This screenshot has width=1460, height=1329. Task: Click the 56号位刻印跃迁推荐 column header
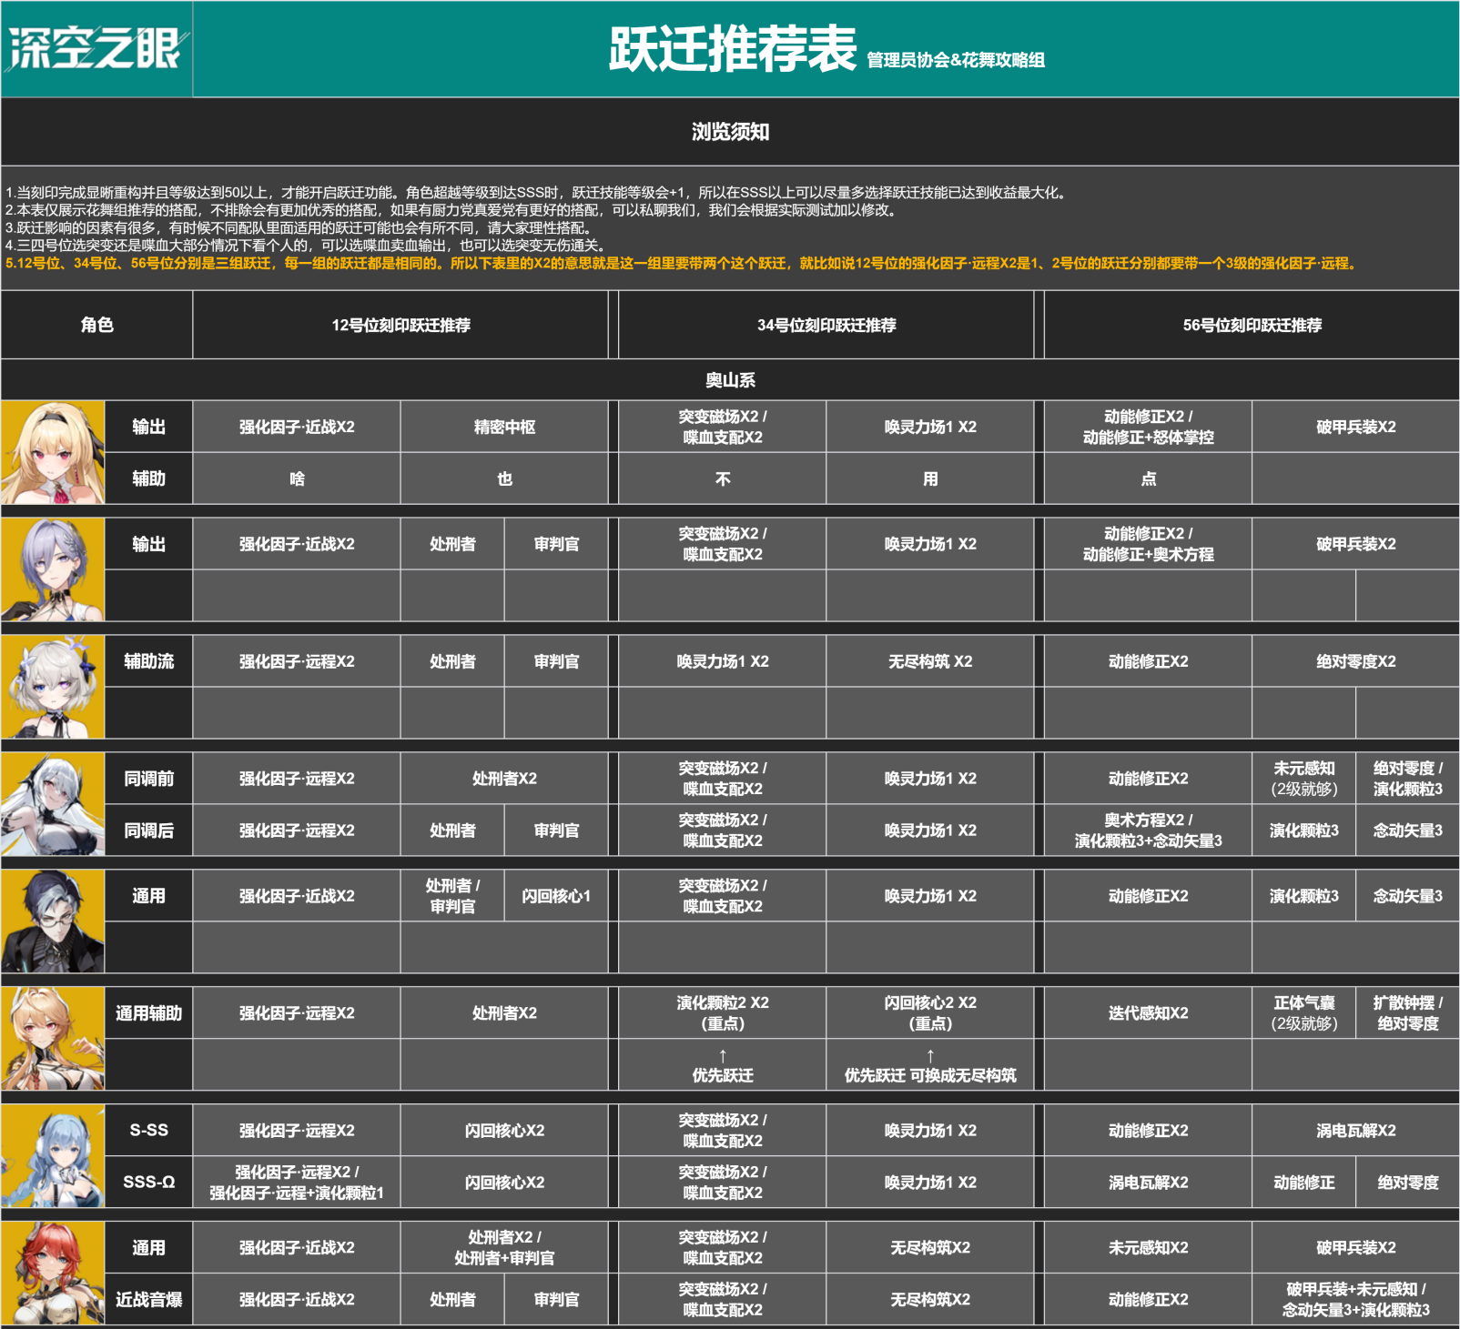point(1252,325)
